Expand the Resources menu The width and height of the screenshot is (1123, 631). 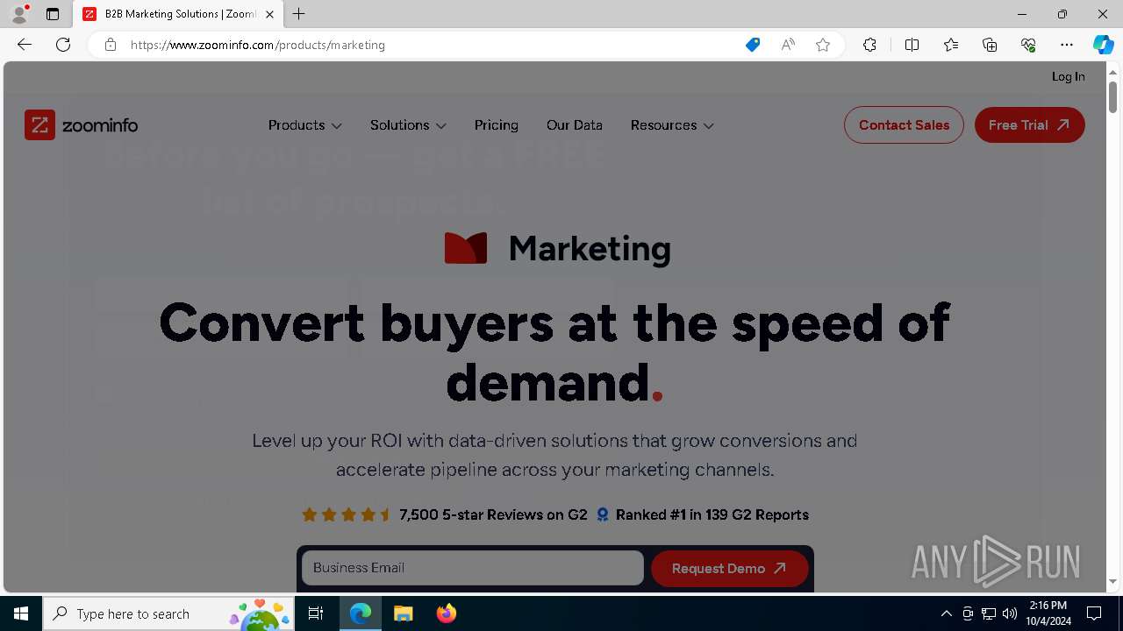672,125
